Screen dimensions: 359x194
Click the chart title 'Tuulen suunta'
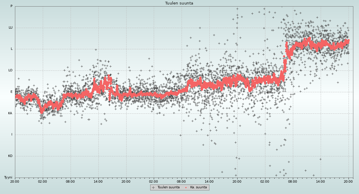(179, 3)
